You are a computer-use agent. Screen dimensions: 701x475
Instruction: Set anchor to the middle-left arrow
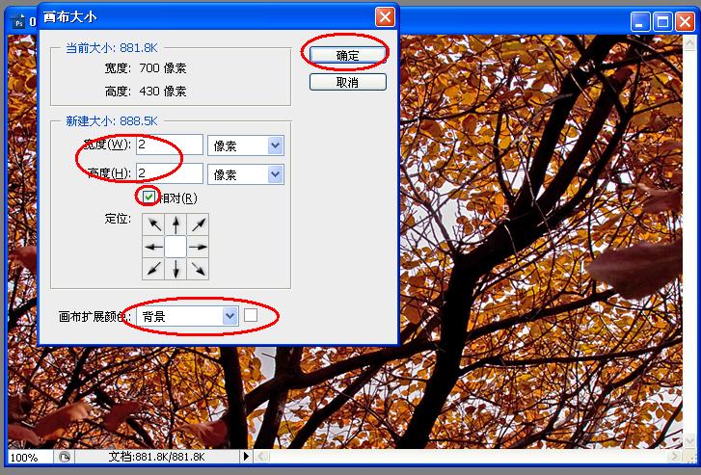153,247
